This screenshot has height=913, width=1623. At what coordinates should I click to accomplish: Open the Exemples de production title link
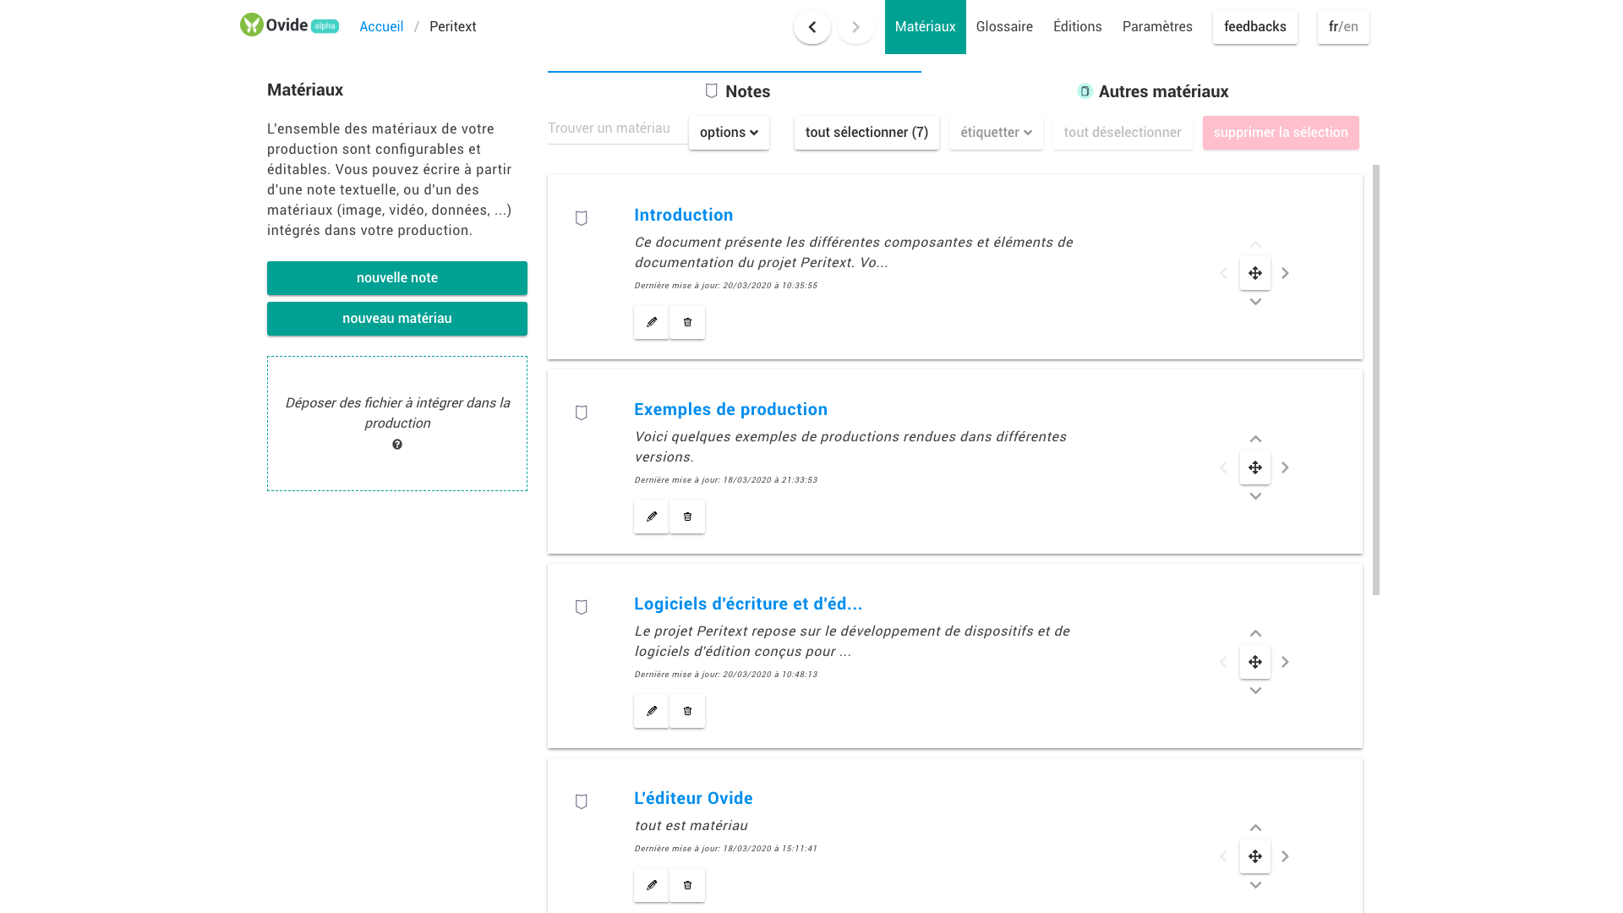click(731, 409)
